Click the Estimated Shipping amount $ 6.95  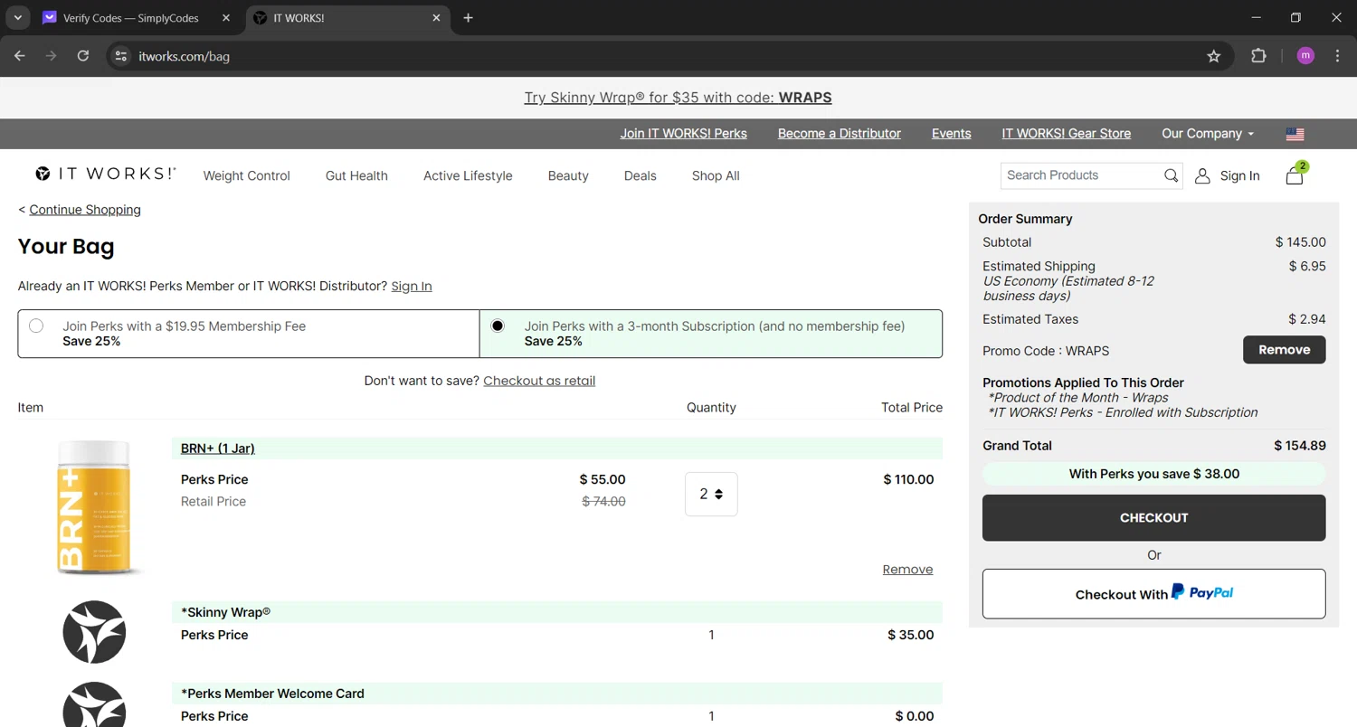(1307, 267)
